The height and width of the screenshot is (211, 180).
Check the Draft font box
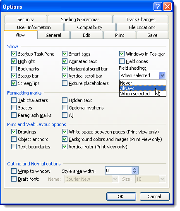(14, 179)
